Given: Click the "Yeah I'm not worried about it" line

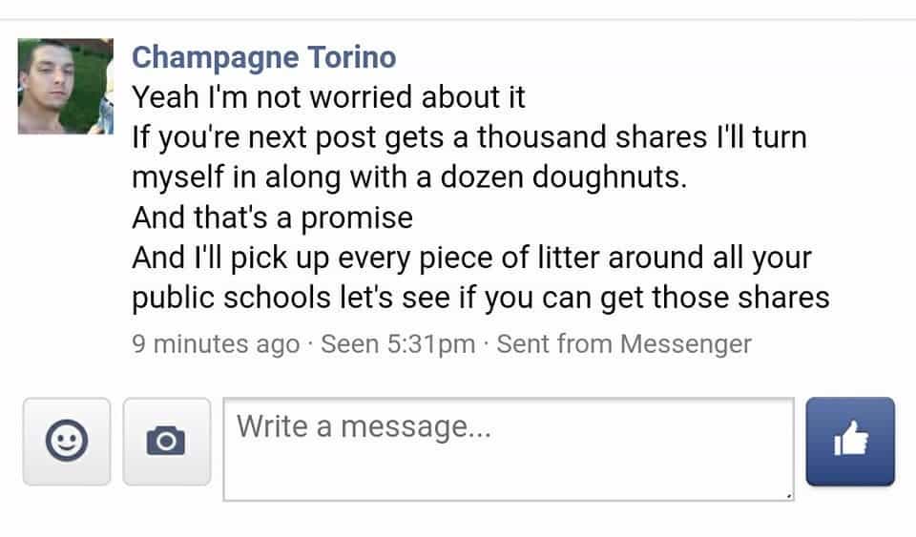Looking at the screenshot, I should point(328,97).
